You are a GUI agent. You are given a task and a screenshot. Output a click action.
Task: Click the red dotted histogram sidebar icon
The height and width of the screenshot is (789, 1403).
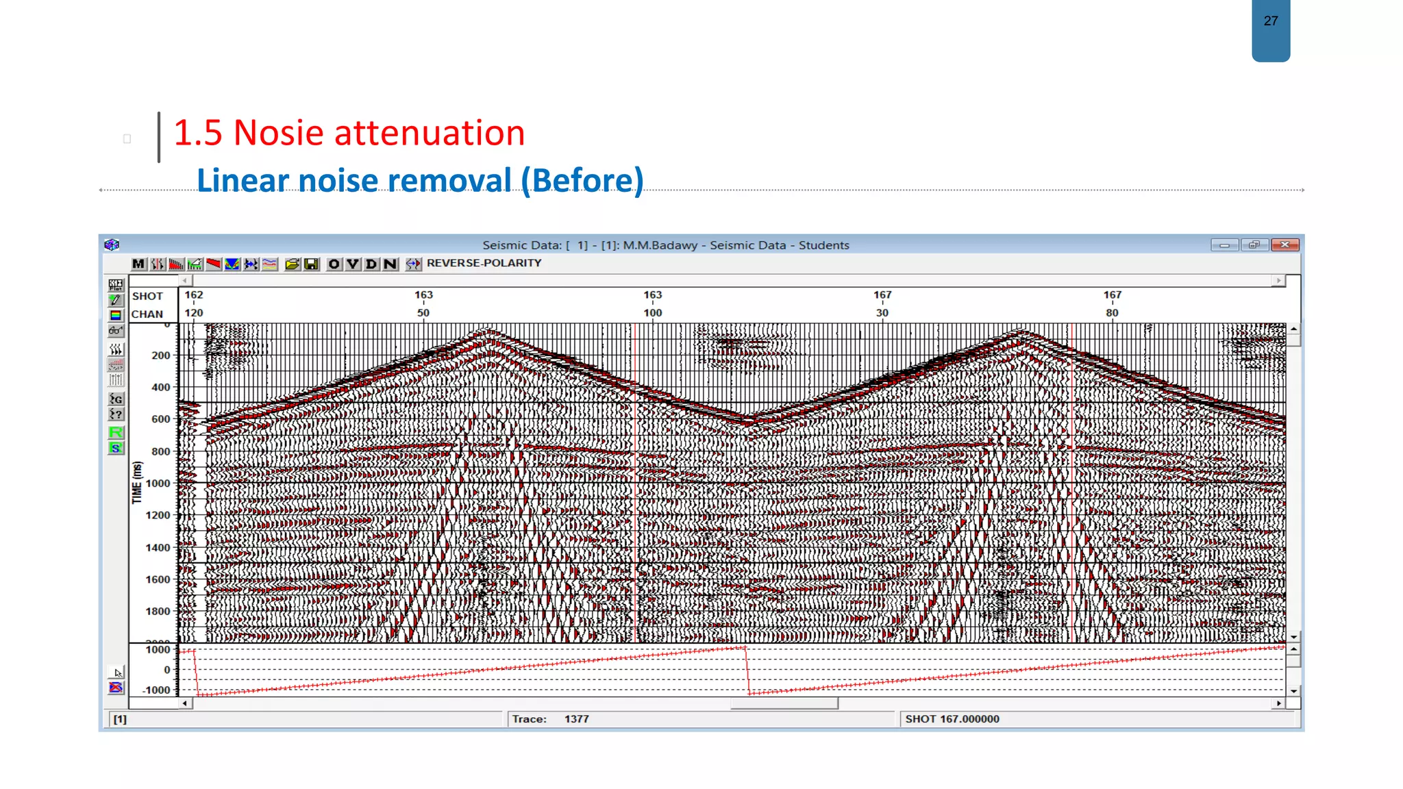(x=116, y=364)
